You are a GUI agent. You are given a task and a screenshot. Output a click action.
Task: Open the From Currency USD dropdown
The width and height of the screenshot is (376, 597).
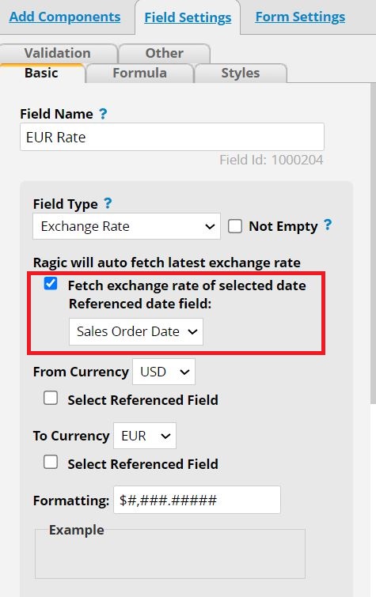(164, 372)
